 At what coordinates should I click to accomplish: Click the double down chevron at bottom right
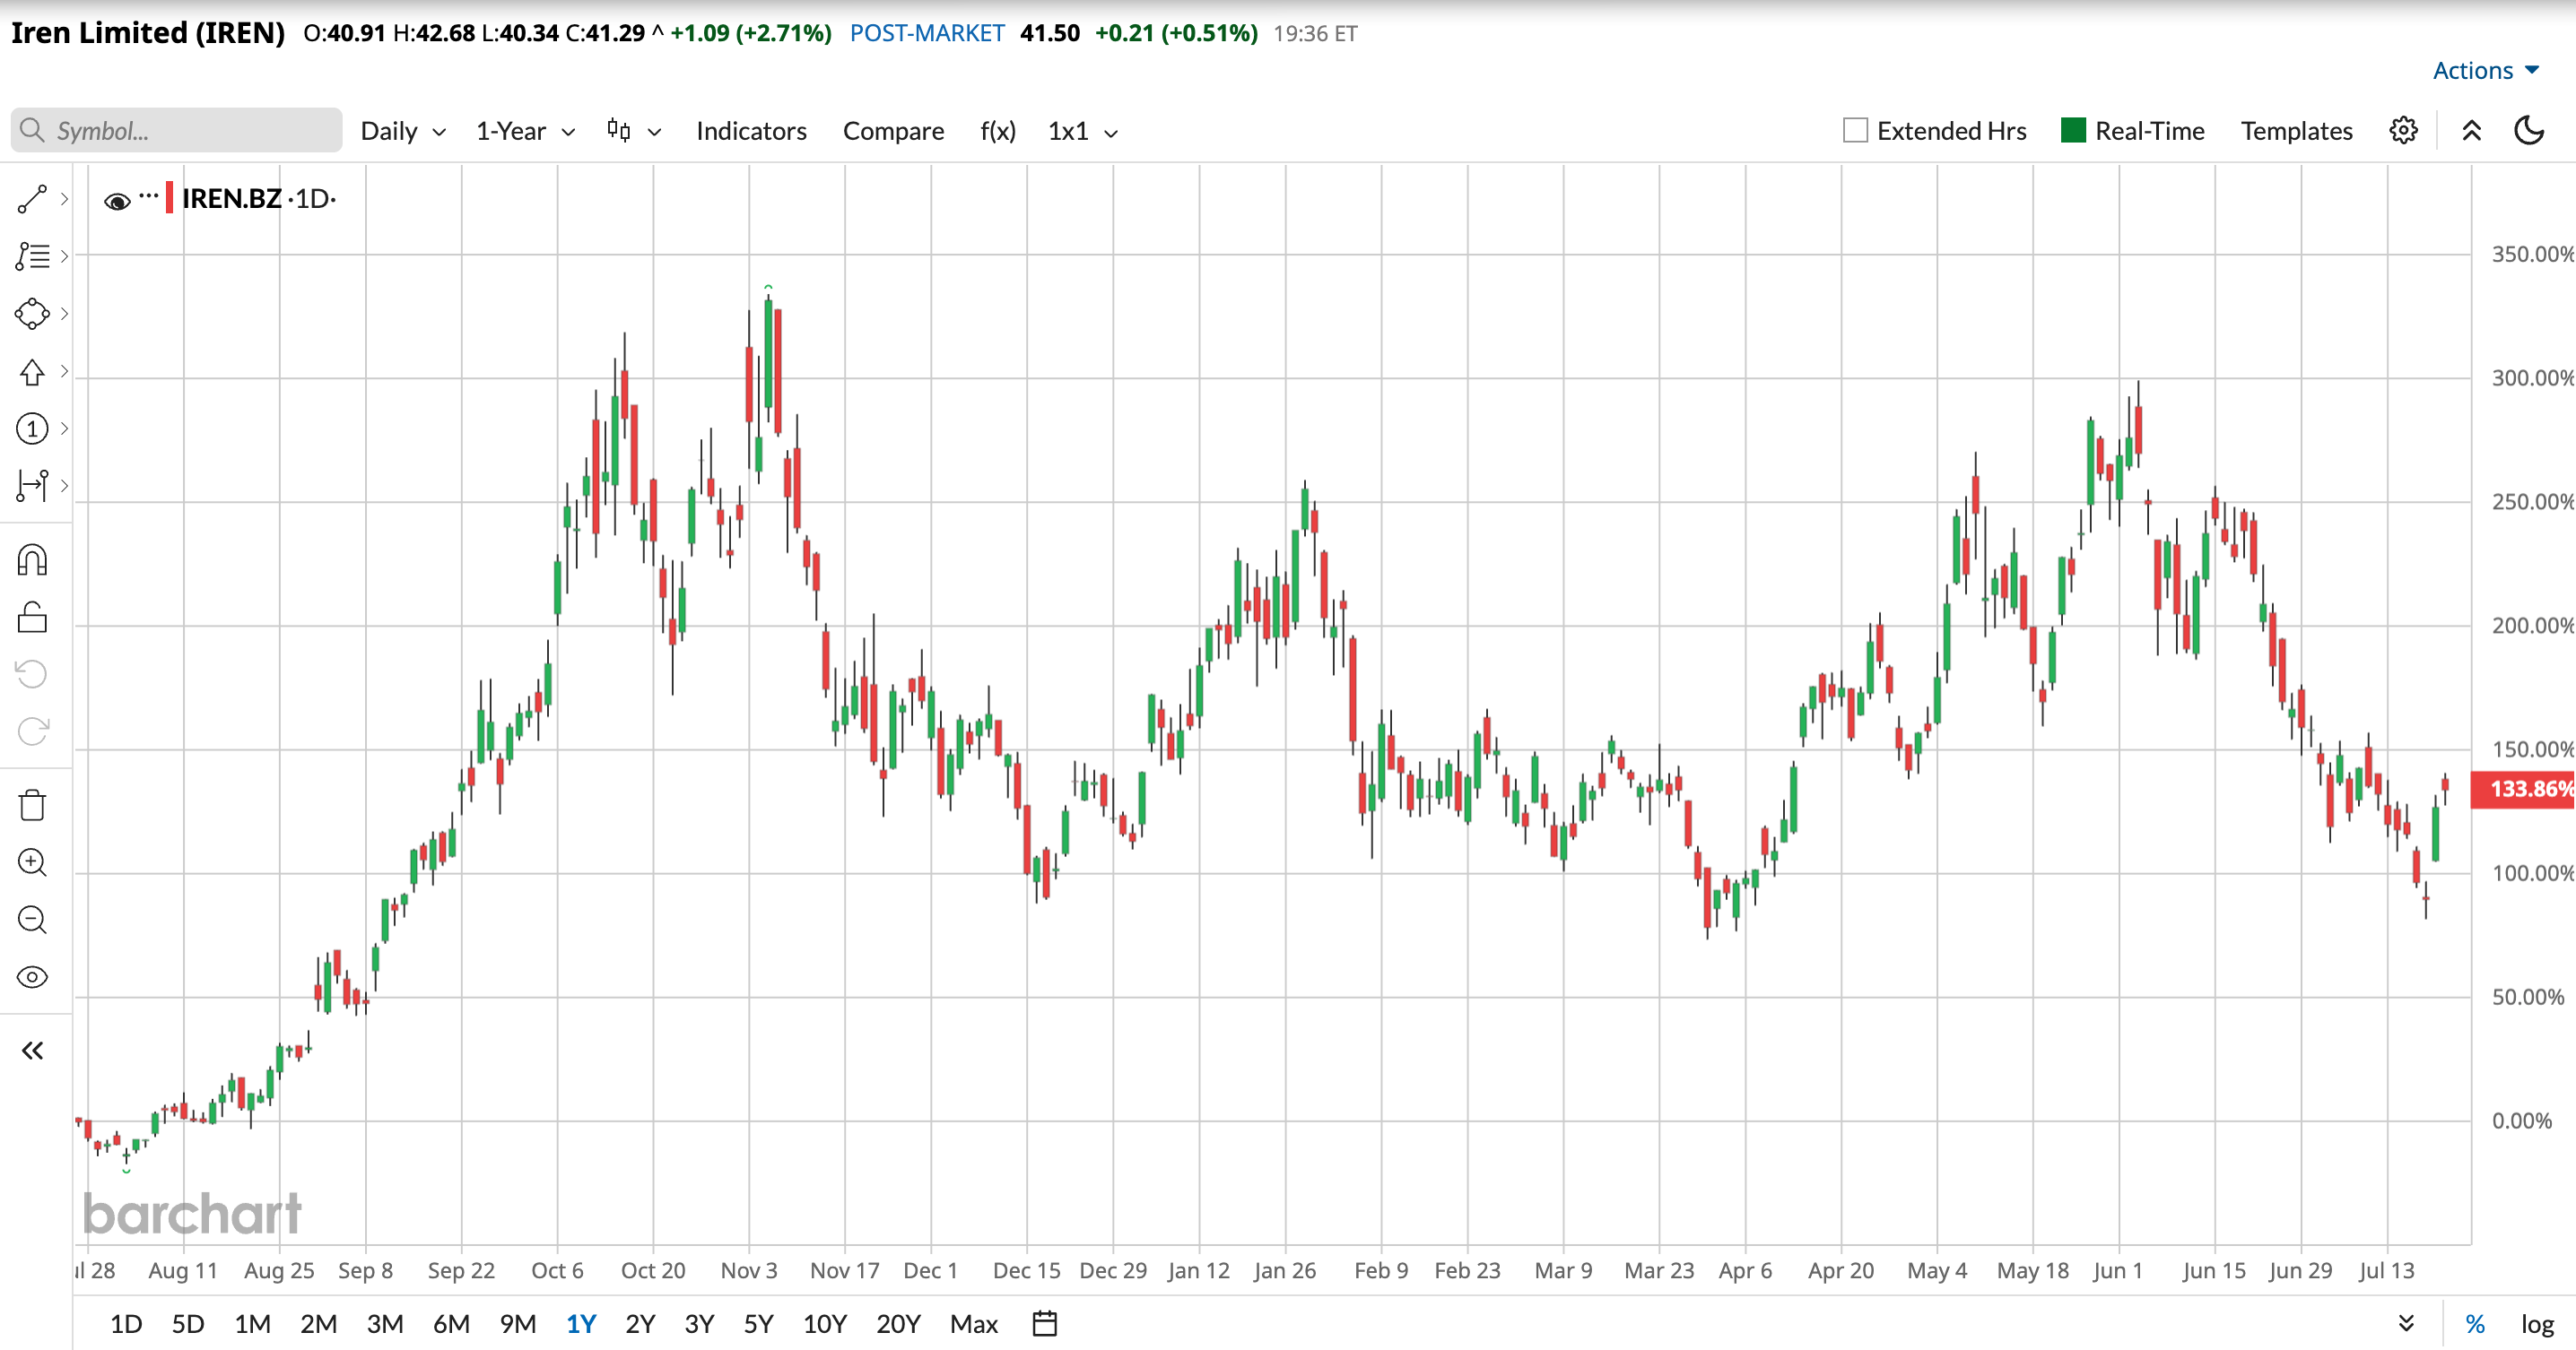[x=2407, y=1324]
